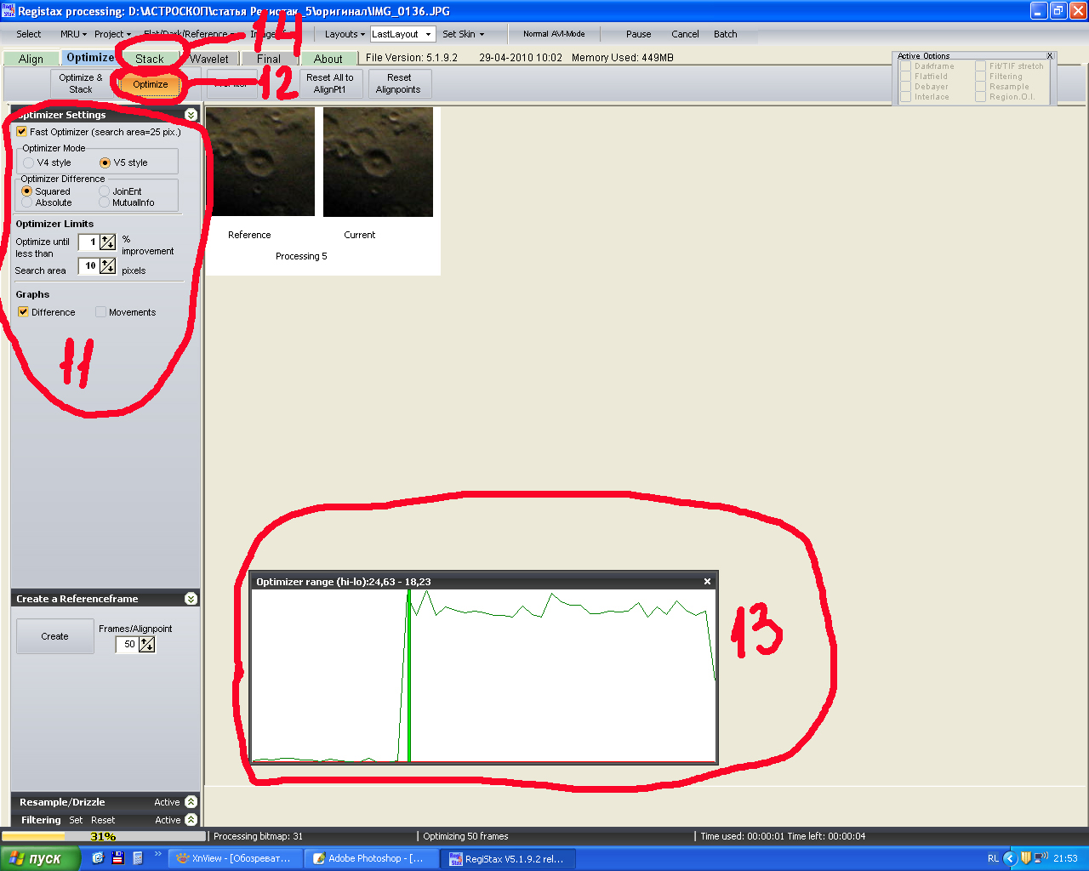Select the V4 style optimizer mode
Screen dimensions: 1089x871
pyautogui.click(x=29, y=162)
